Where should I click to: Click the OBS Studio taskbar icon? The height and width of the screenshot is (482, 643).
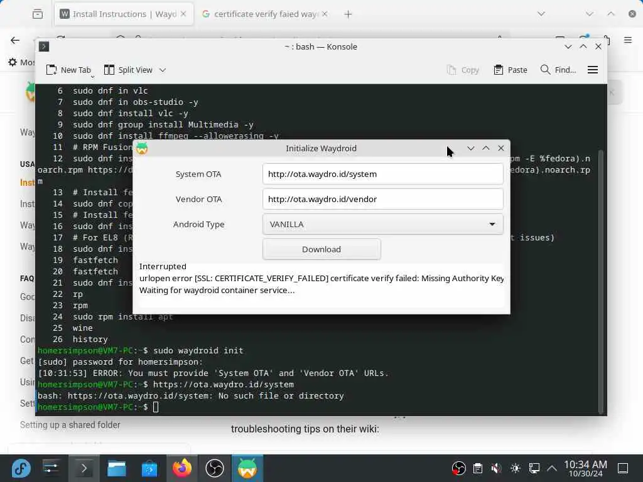[x=215, y=468]
